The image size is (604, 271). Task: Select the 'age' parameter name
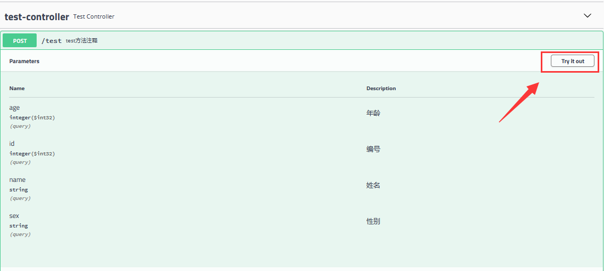coord(14,108)
